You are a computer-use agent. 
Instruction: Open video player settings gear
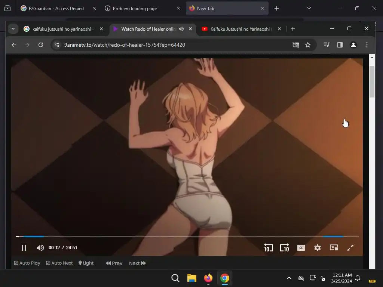click(317, 248)
